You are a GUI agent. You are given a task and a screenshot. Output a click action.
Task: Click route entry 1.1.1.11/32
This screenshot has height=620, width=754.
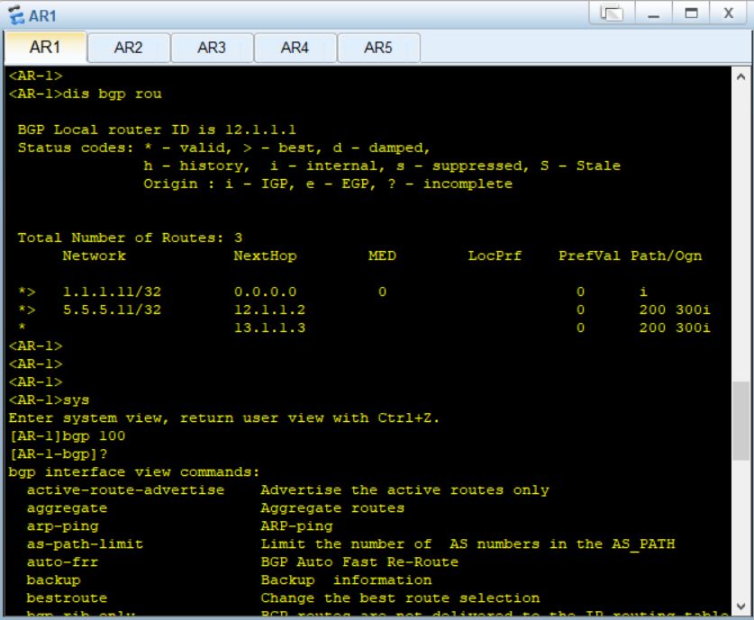[112, 292]
